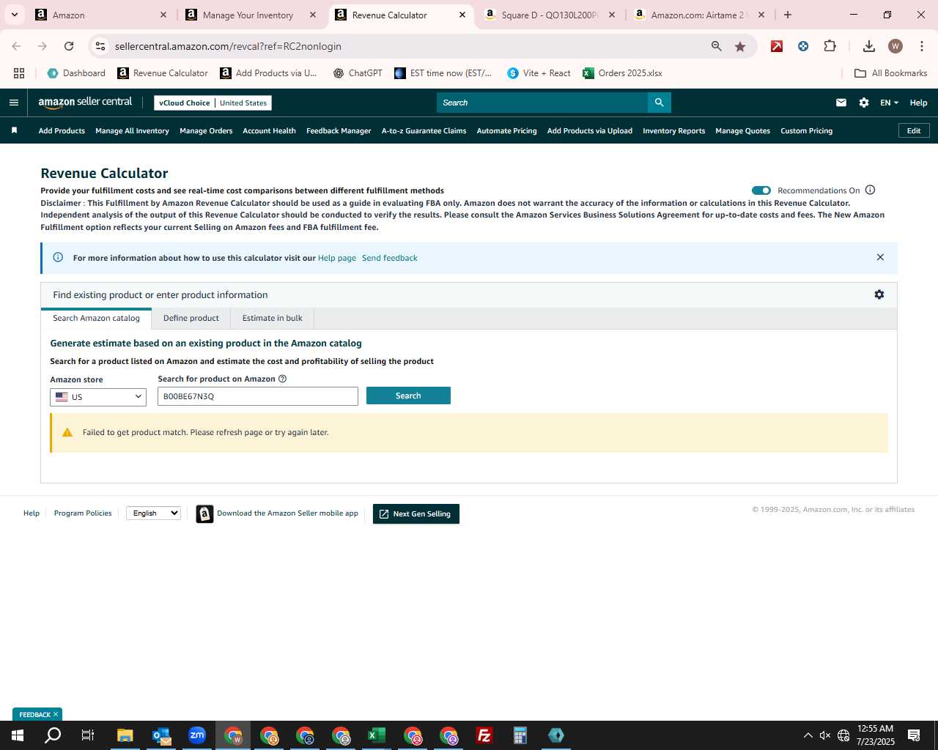Open the English footer language select
Viewport: 938px width, 750px height.
coord(153,513)
